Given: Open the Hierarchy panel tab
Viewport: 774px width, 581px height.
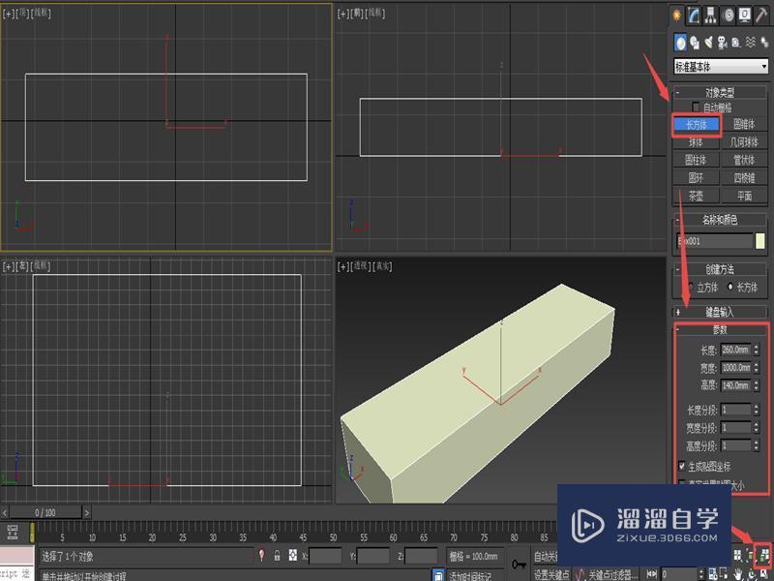Looking at the screenshot, I should (712, 15).
